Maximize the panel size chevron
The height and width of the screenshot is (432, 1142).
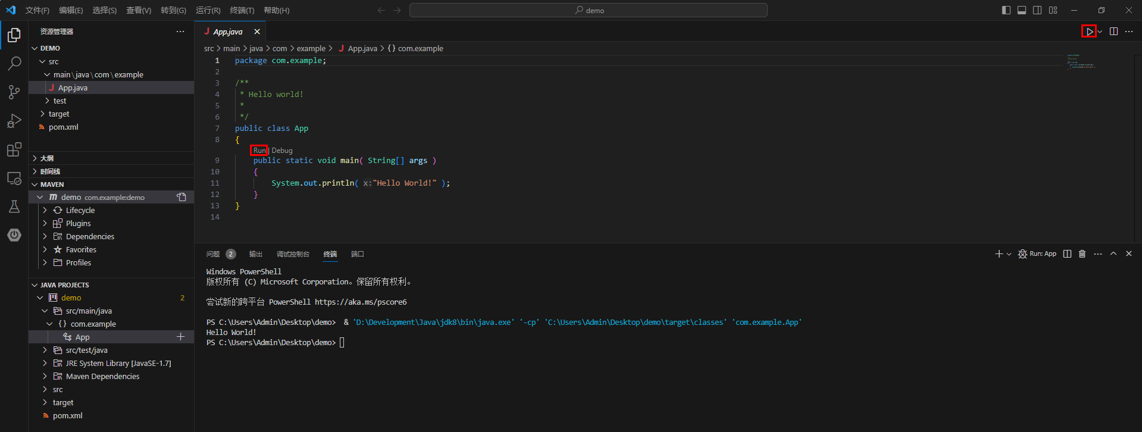pos(1113,254)
